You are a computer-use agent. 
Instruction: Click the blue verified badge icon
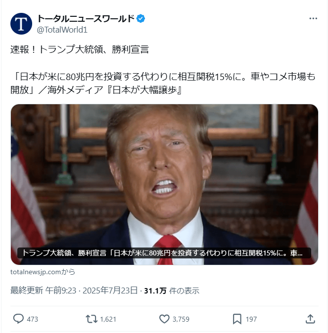[141, 19]
